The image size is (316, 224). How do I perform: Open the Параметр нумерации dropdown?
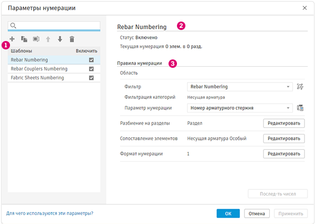(240, 108)
